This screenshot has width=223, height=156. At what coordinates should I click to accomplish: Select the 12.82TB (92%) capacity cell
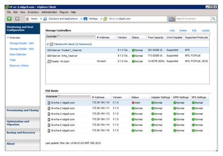click(x=156, y=61)
